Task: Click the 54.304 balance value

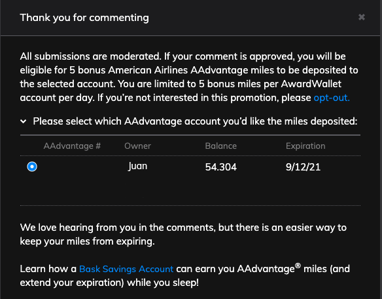Action: click(x=220, y=167)
